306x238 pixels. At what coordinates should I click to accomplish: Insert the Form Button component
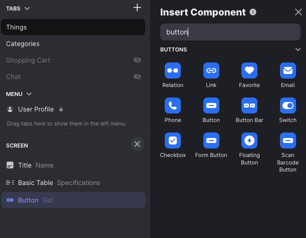tap(211, 140)
